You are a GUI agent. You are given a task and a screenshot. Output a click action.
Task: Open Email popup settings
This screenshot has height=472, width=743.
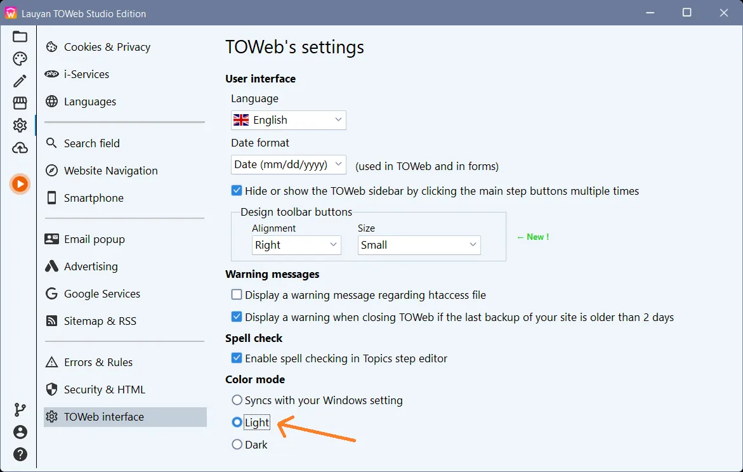pos(95,239)
